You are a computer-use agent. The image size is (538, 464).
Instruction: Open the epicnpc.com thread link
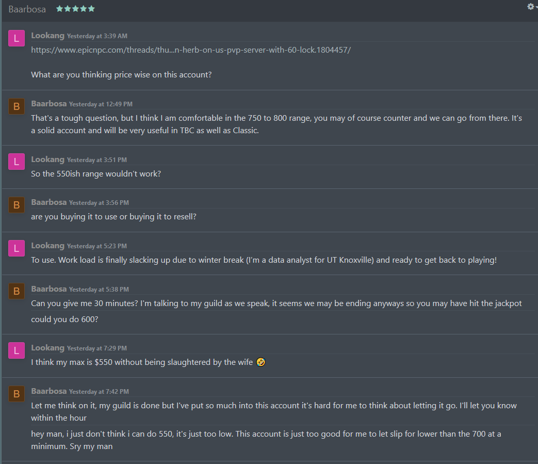191,50
